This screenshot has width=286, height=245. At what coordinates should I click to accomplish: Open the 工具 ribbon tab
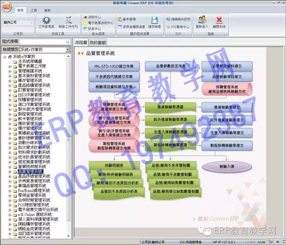(34, 10)
